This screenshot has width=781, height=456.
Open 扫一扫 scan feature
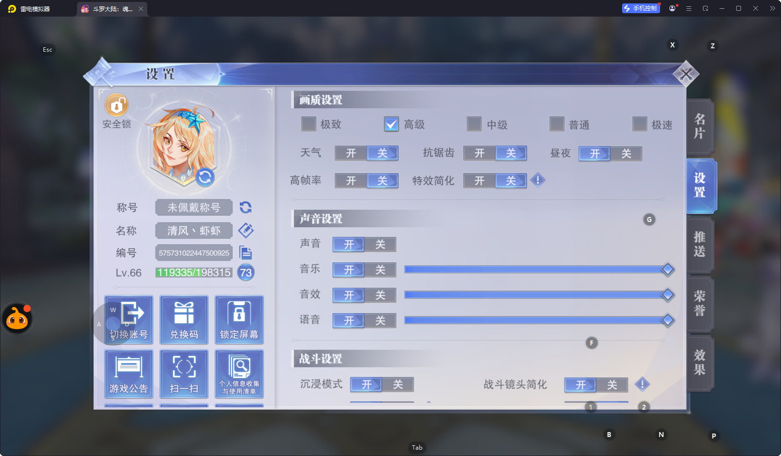[184, 374]
